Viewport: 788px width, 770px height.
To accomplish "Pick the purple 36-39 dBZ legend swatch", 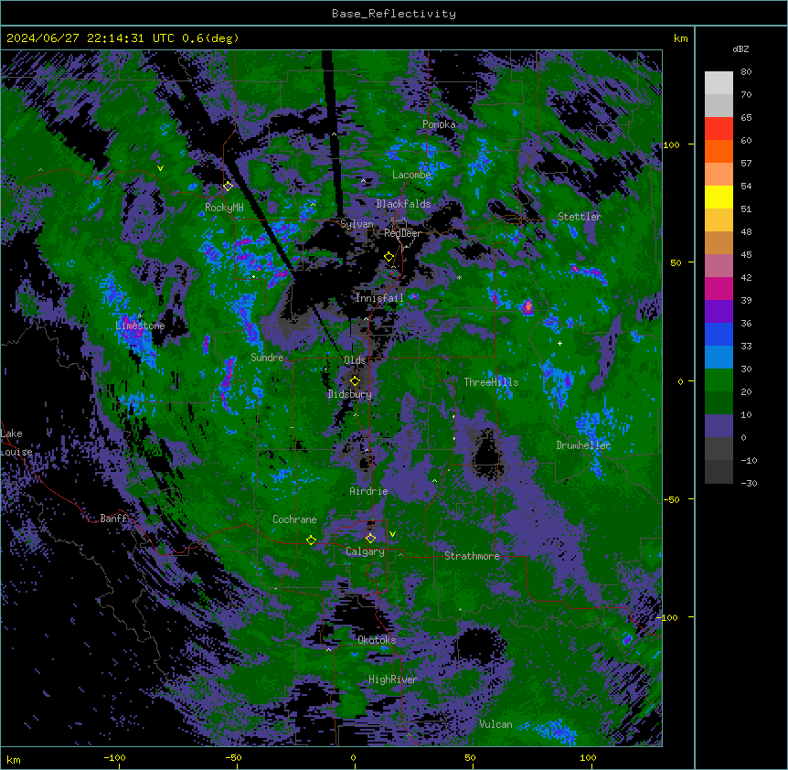I will click(x=719, y=312).
